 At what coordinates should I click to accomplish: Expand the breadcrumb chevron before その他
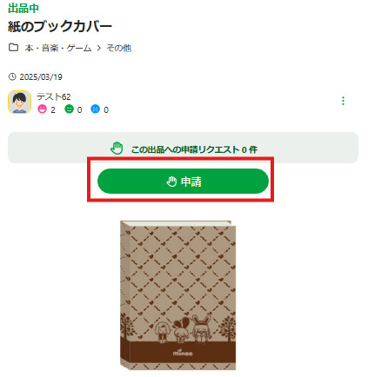pos(99,48)
